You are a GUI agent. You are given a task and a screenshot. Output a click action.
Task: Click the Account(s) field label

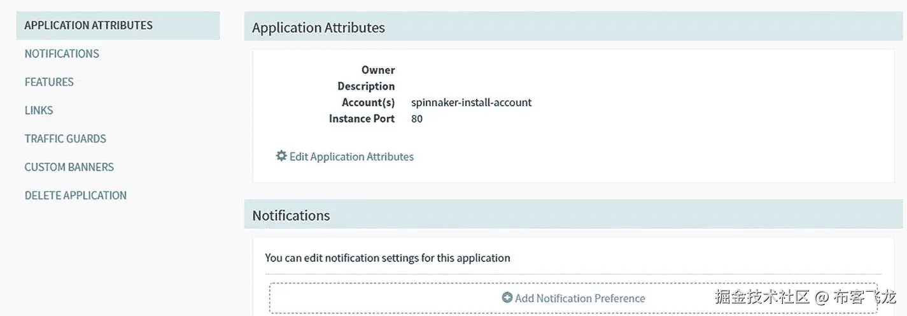point(368,102)
